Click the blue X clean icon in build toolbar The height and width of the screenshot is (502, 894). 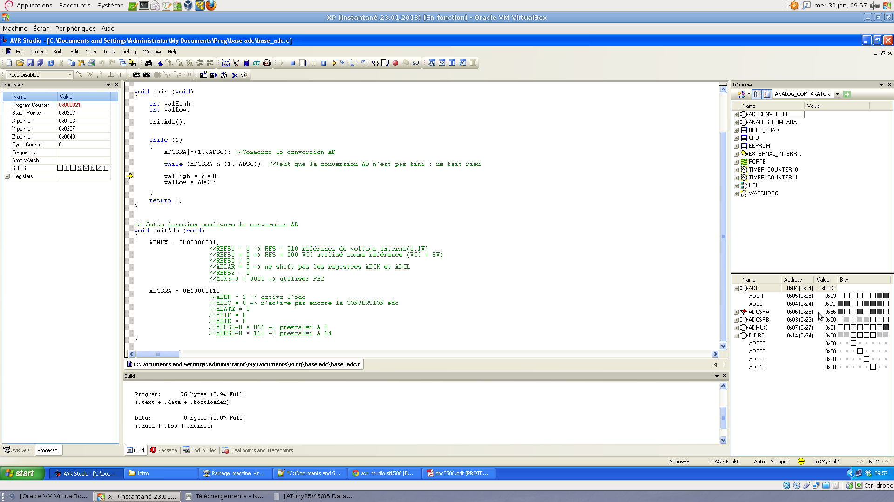235,75
